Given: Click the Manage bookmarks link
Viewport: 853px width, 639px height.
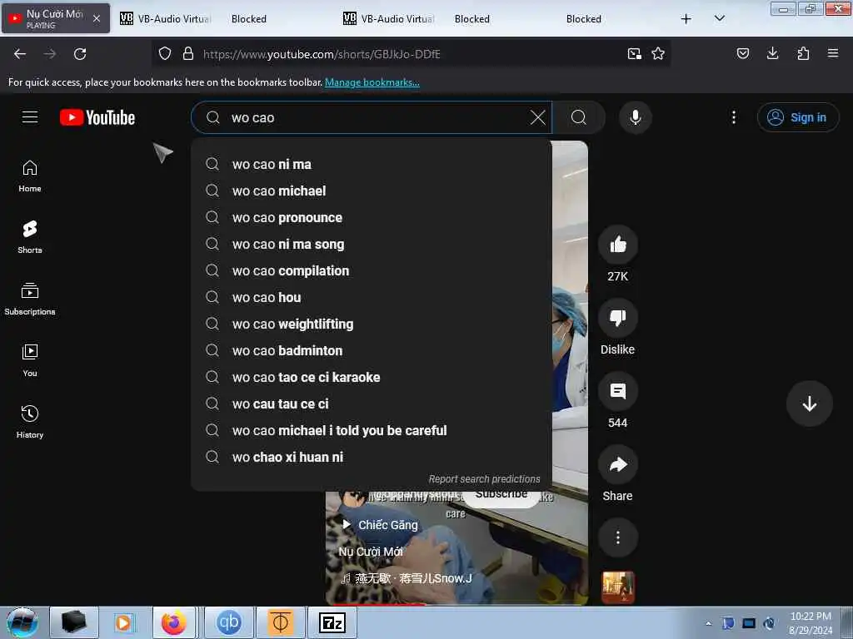Looking at the screenshot, I should [x=372, y=82].
